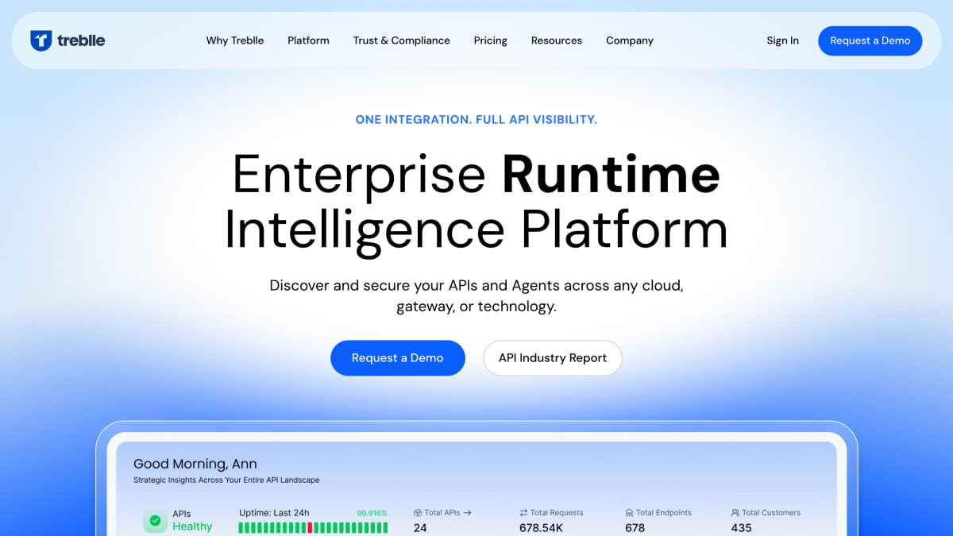Viewport: 953px width, 536px height.
Task: Click the Total APIs value 24
Action: click(420, 528)
